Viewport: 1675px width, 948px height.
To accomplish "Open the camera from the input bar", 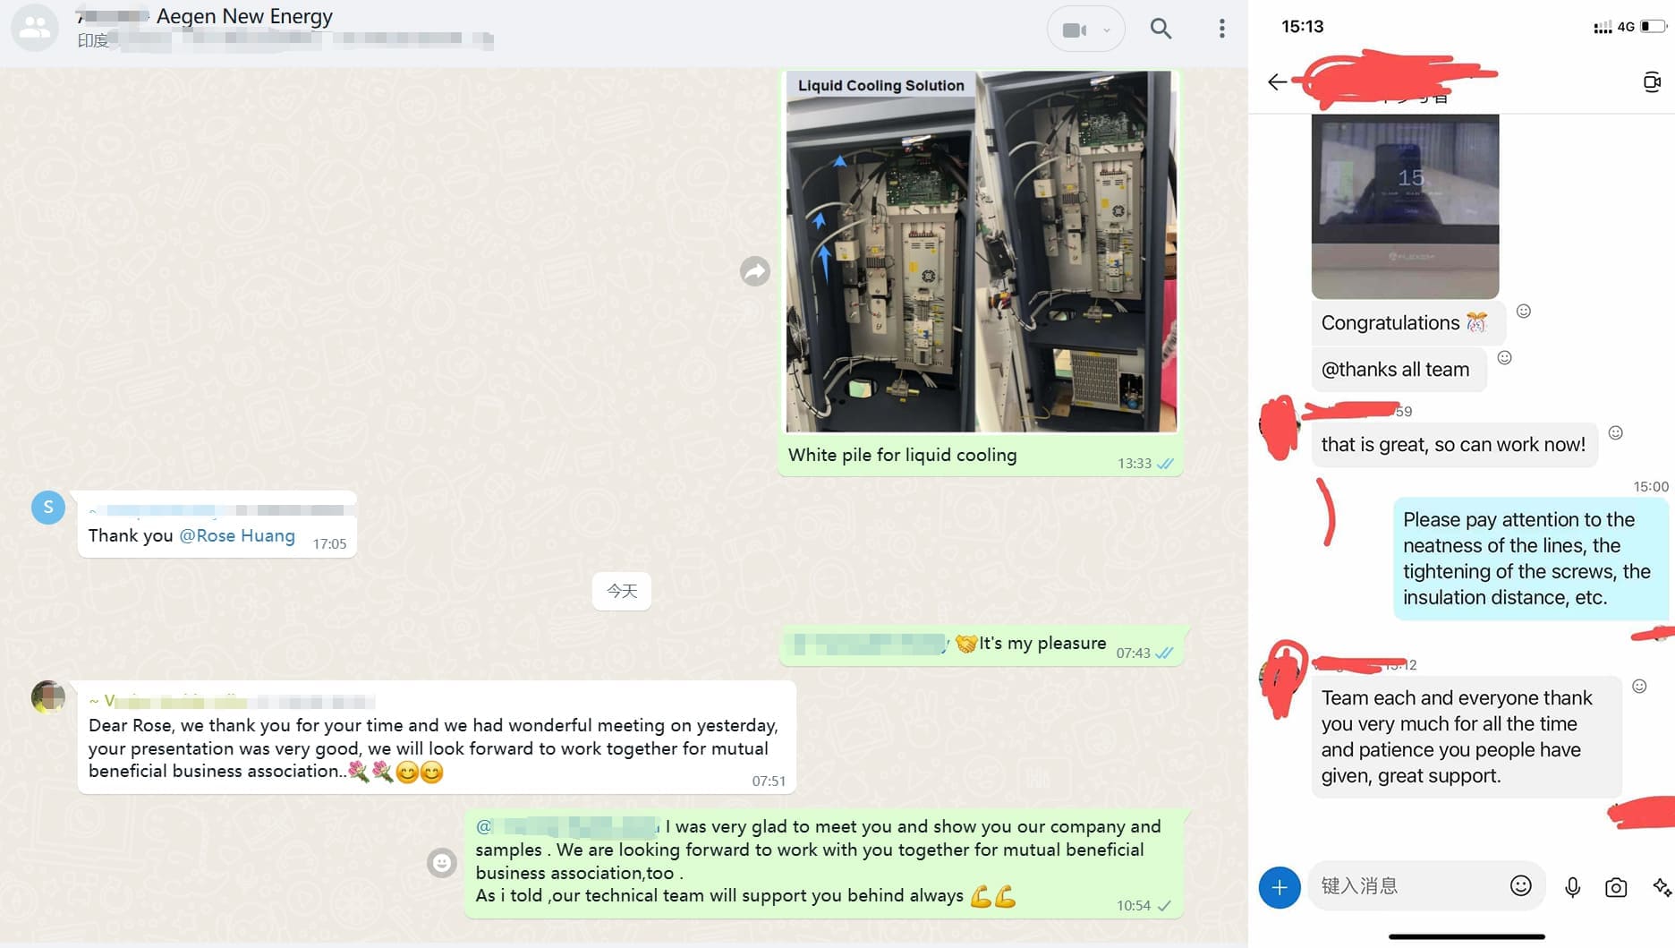I will (1616, 887).
